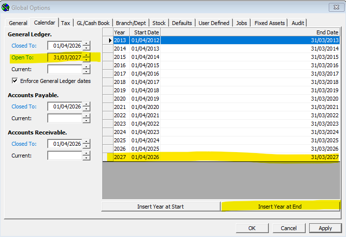346x237 pixels.
Task: Go to the GL/Cash Book tab
Action: tap(93, 23)
